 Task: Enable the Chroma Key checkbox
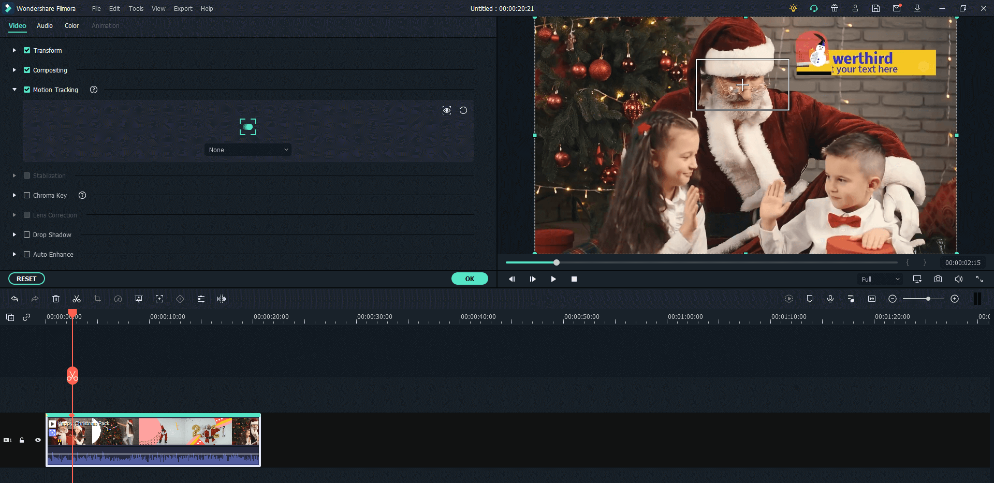click(x=27, y=195)
